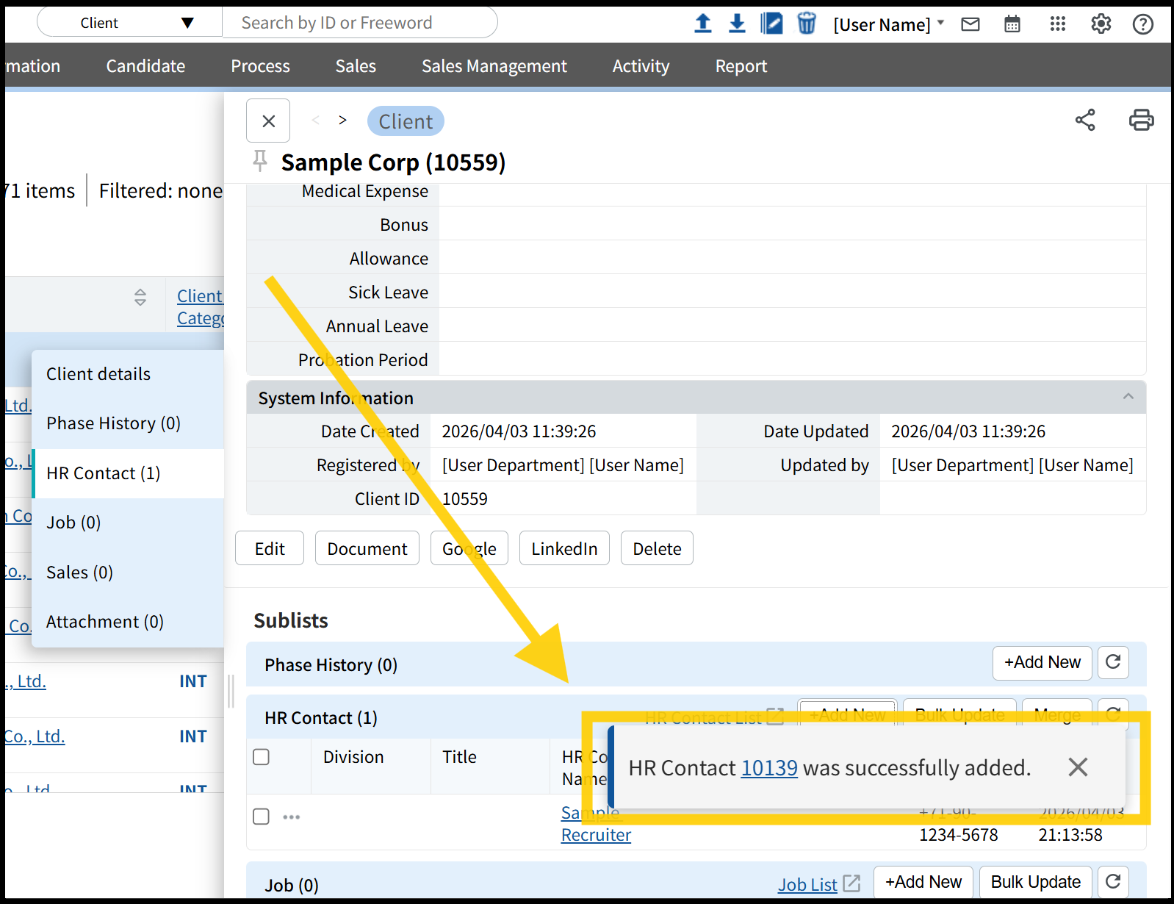Refresh the Phase History sublist
The image size is (1174, 904).
pyautogui.click(x=1113, y=662)
